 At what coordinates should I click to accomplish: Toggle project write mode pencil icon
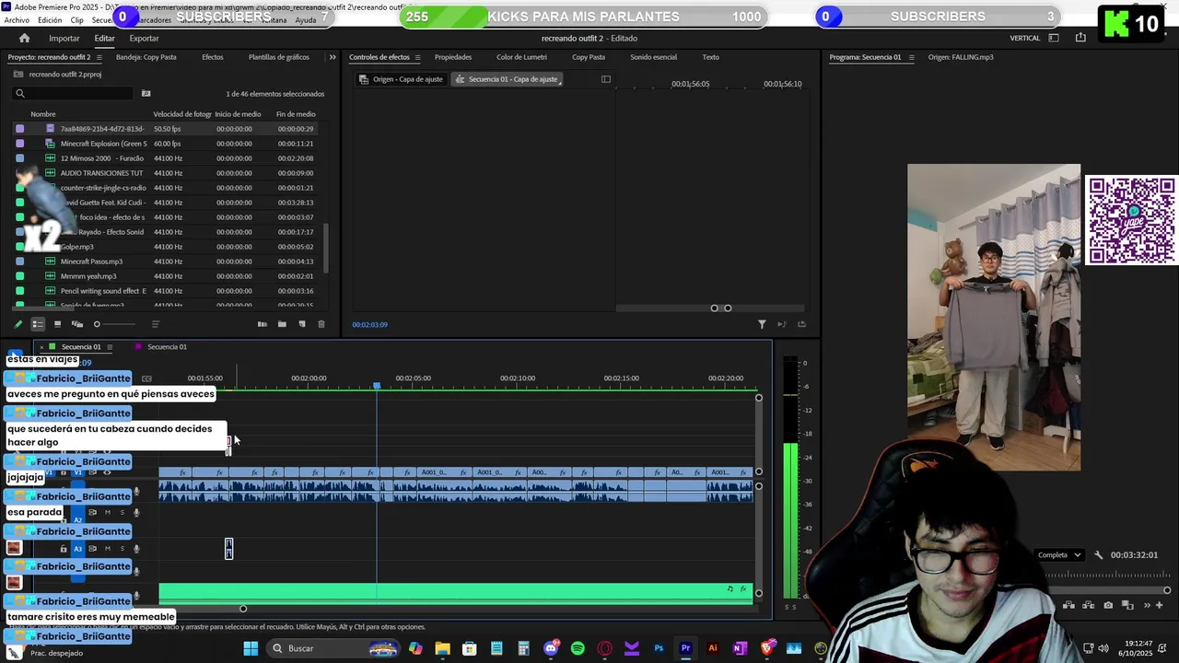pos(18,324)
